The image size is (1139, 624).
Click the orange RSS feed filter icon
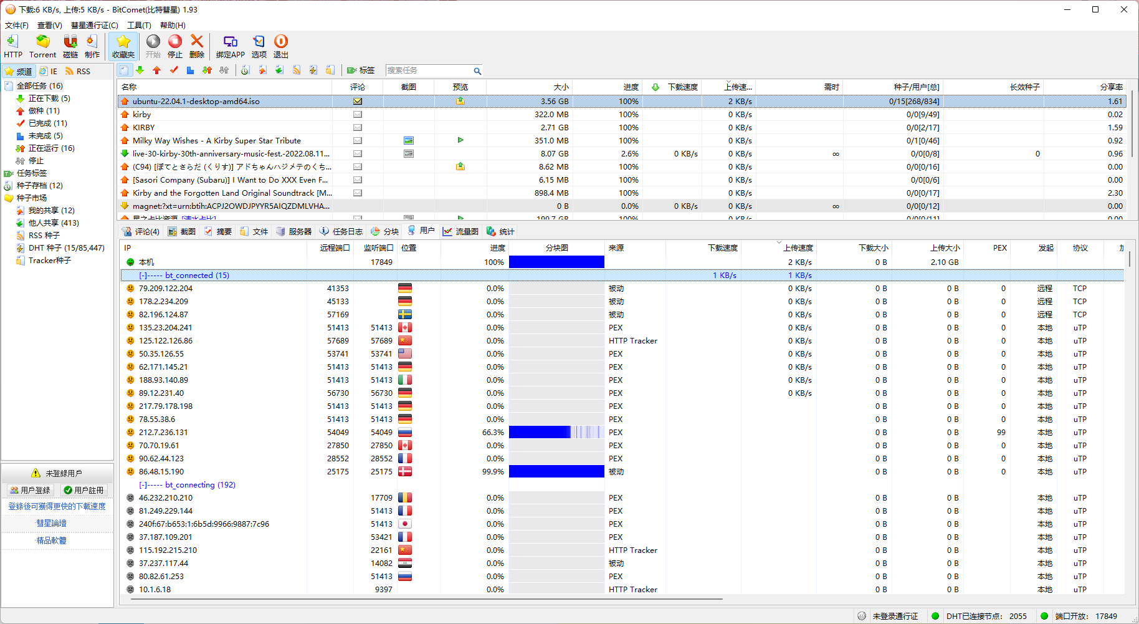(x=297, y=70)
